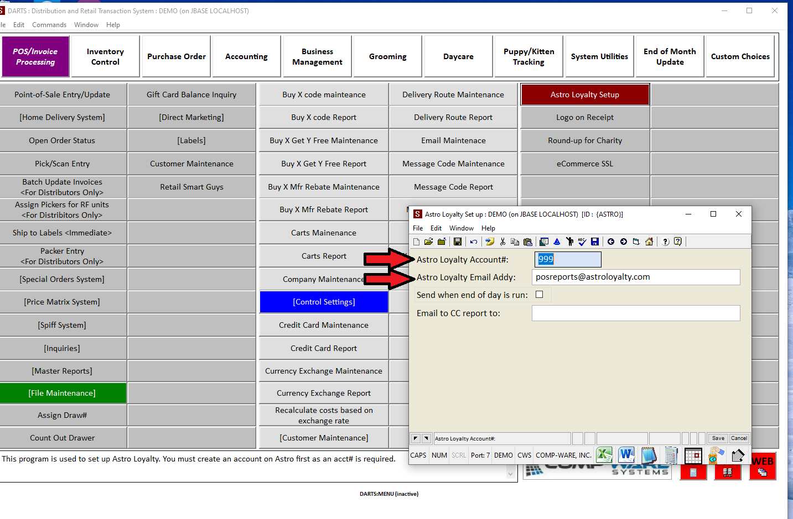793x519 pixels.
Task: Click the scissors cut icon in toolbar
Action: point(502,242)
